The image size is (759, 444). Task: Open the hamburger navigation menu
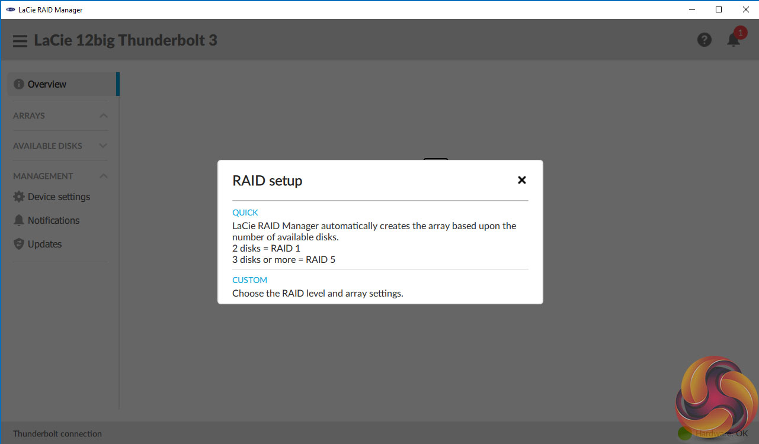point(20,41)
